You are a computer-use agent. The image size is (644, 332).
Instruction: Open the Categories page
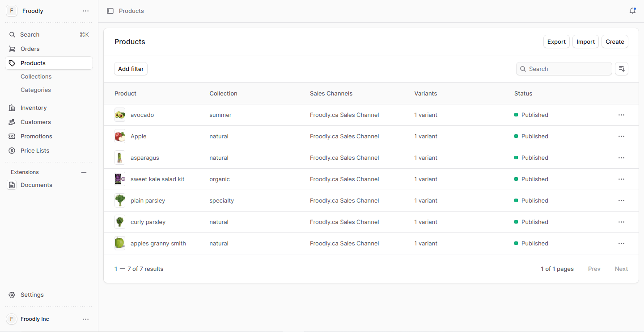tap(35, 90)
